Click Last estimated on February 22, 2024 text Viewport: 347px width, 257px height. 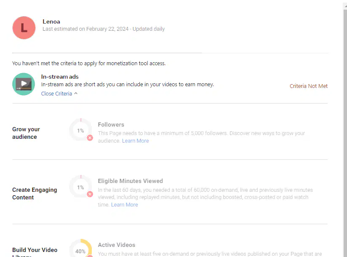[85, 29]
